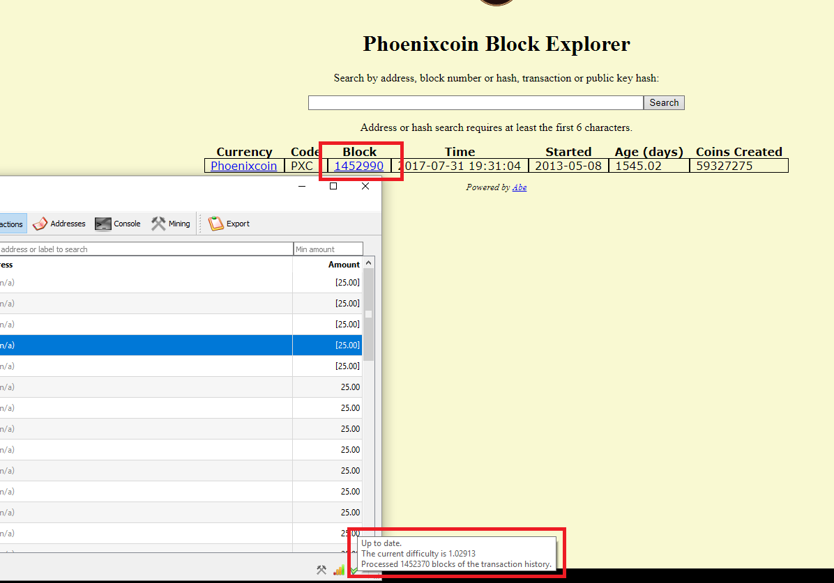The height and width of the screenshot is (583, 834).
Task: Click the Currency column header
Action: [244, 152]
